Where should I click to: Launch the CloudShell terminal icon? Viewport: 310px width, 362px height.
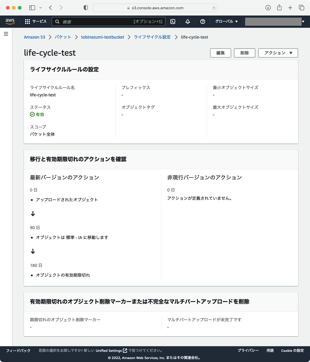click(173, 21)
